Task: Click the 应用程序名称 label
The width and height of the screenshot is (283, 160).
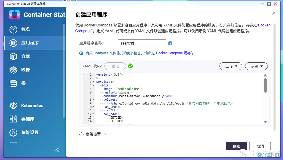Action: tap(91, 43)
